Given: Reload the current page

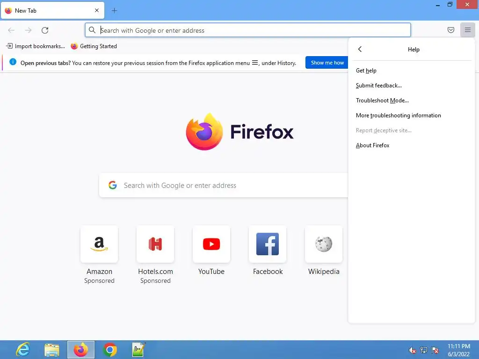Looking at the screenshot, I should pos(45,30).
